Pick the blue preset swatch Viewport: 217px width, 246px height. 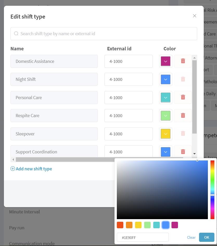165,225
